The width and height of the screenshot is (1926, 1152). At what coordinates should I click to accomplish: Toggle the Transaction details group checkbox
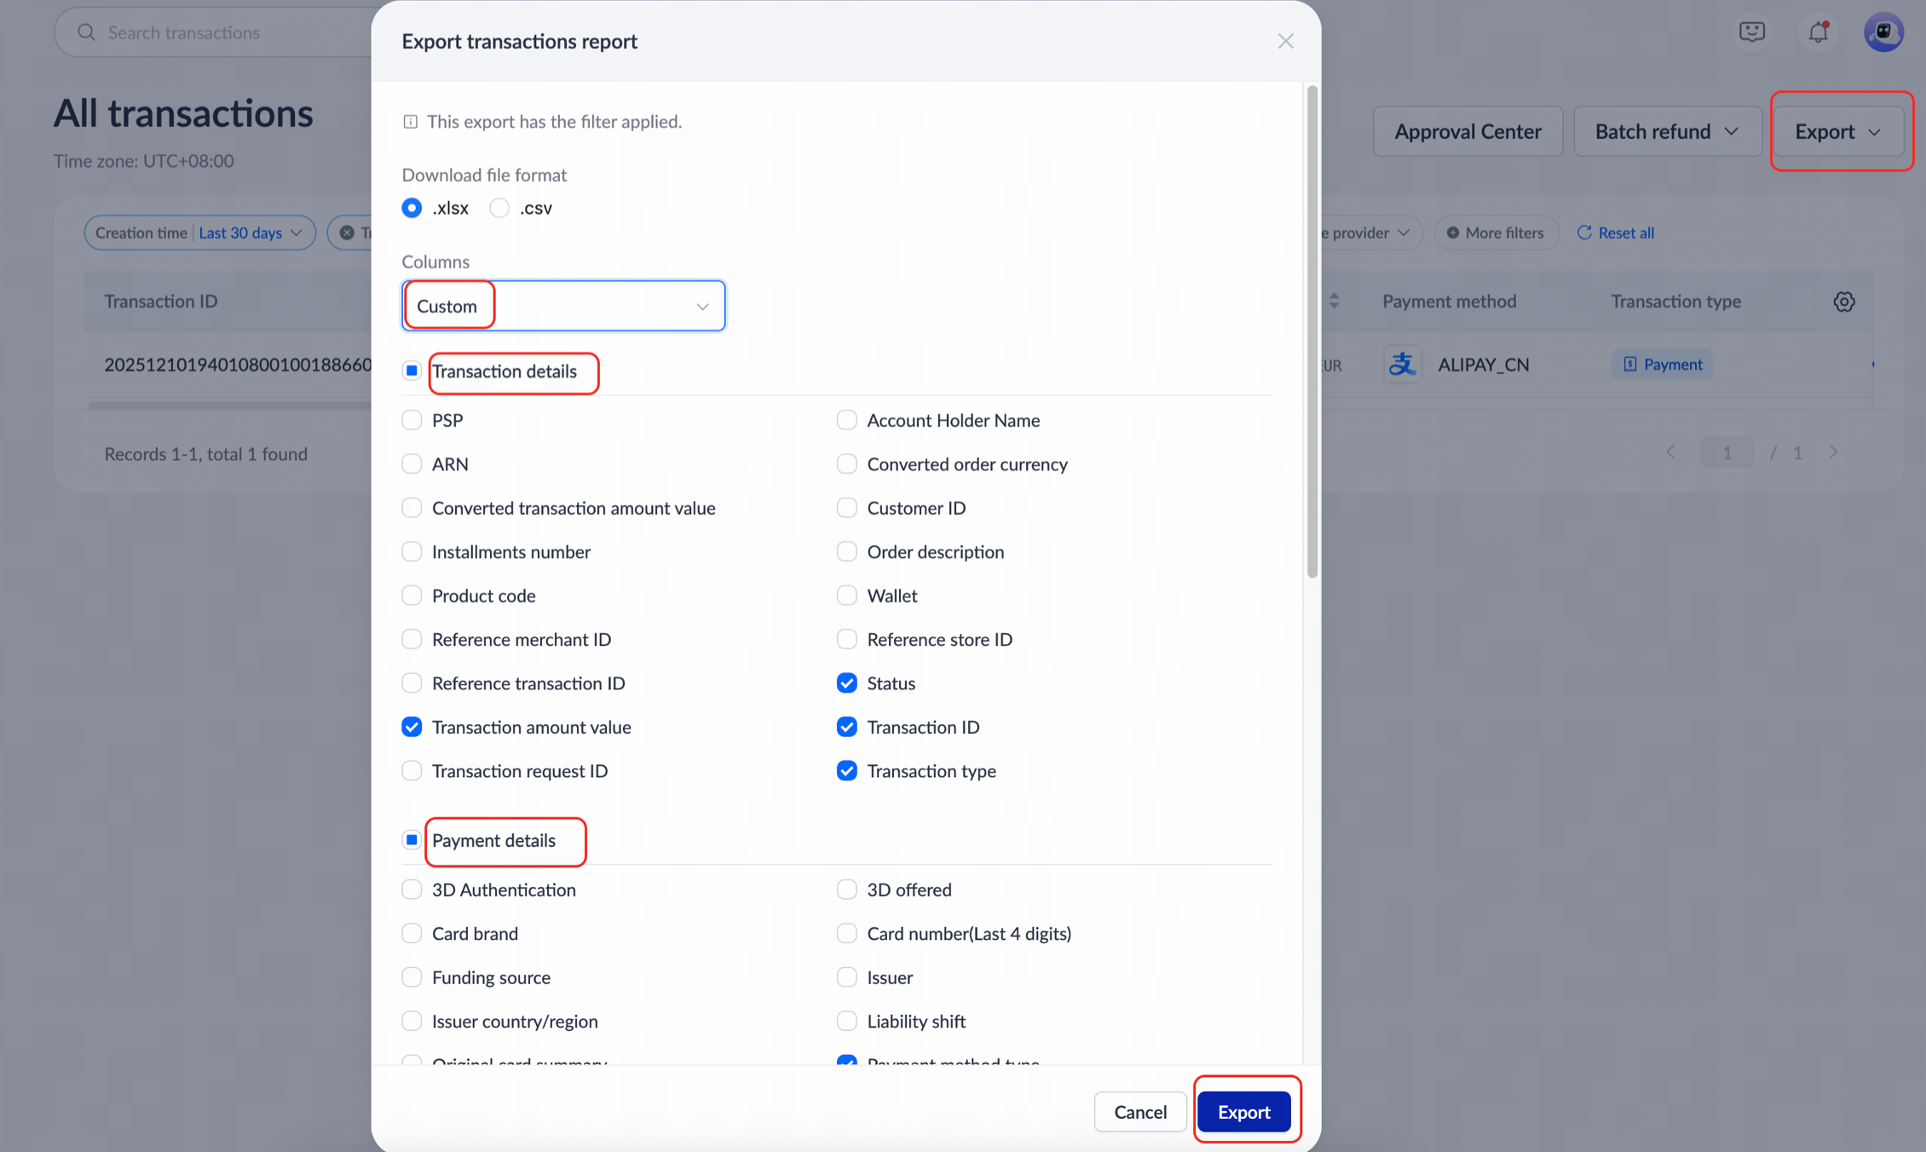[x=412, y=371]
